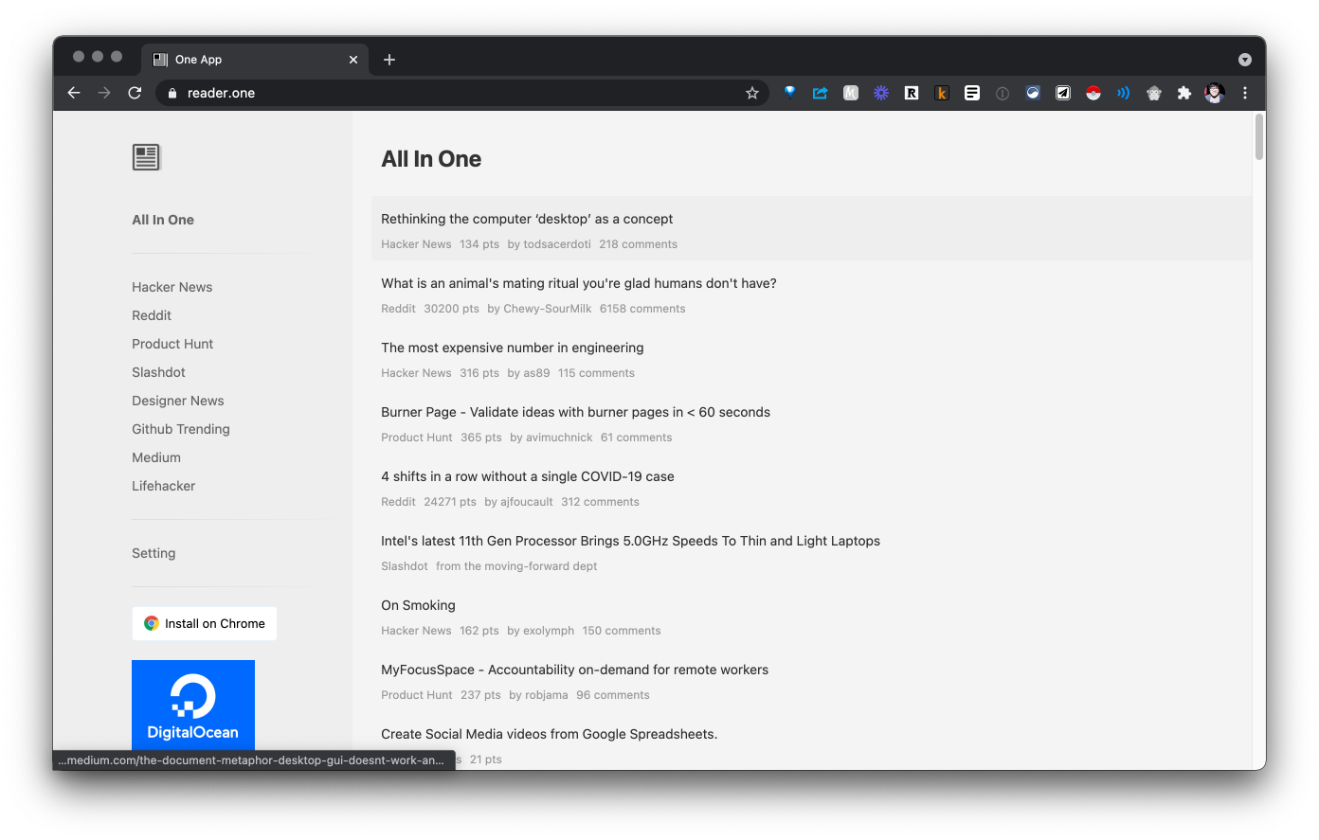Open the Github Trending feed
The height and width of the screenshot is (840, 1319).
coord(181,429)
